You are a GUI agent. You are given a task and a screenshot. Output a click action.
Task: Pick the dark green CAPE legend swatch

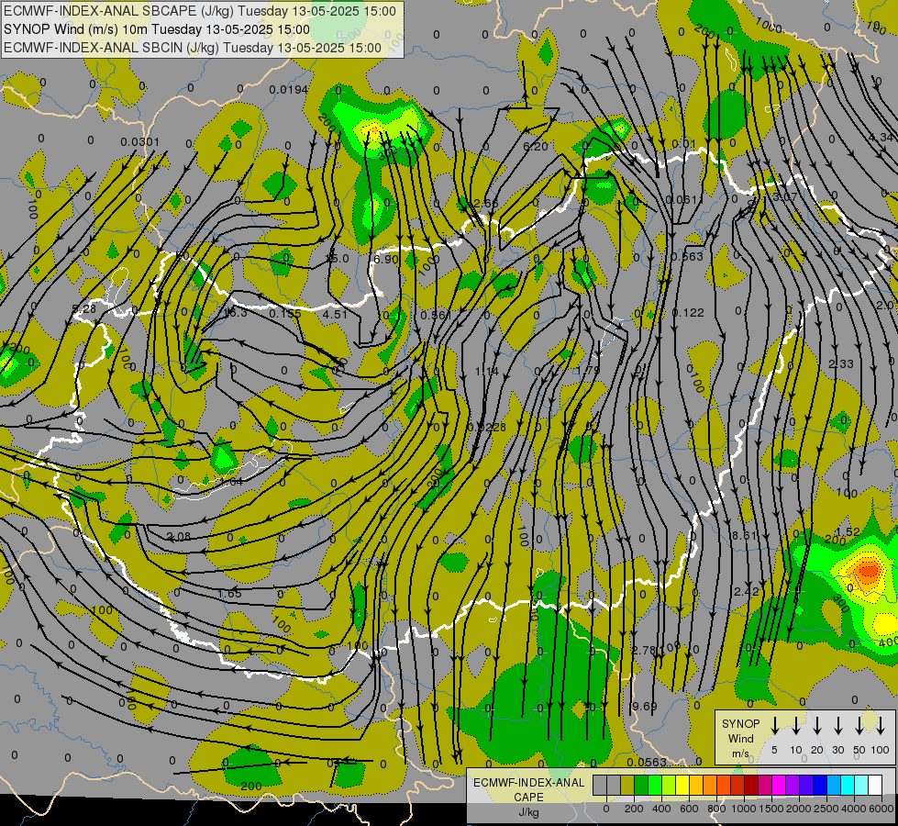pyautogui.click(x=641, y=785)
